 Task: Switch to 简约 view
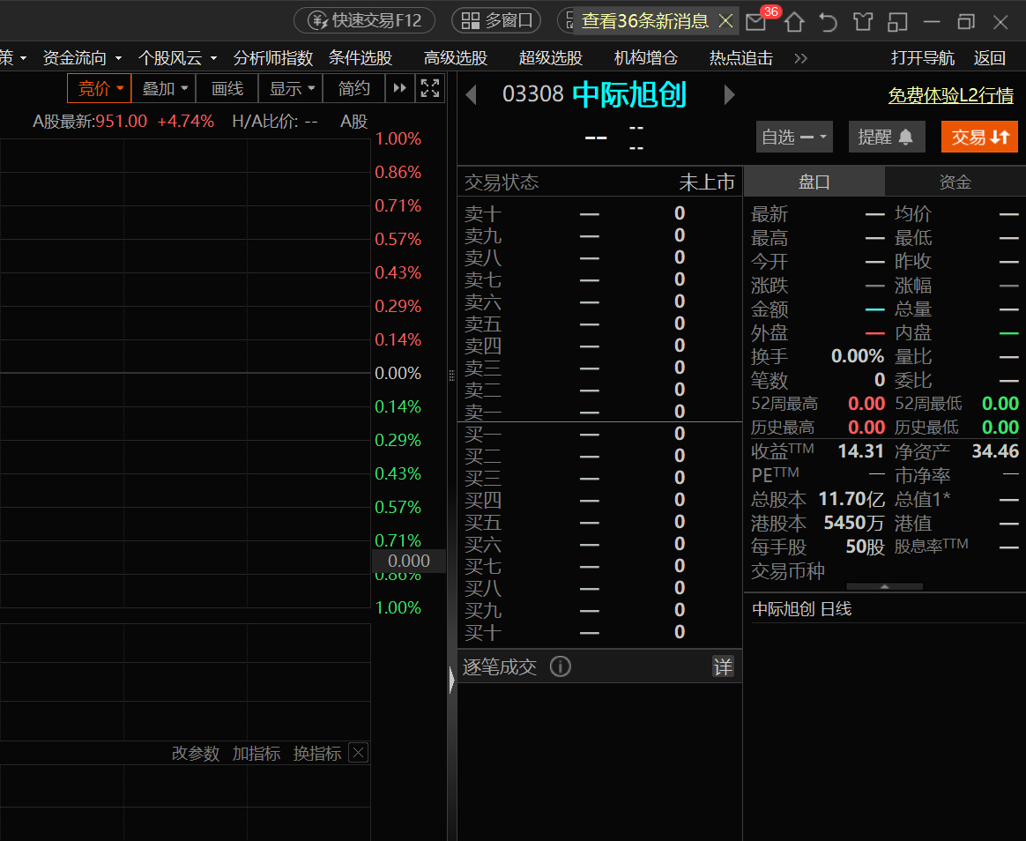(354, 88)
